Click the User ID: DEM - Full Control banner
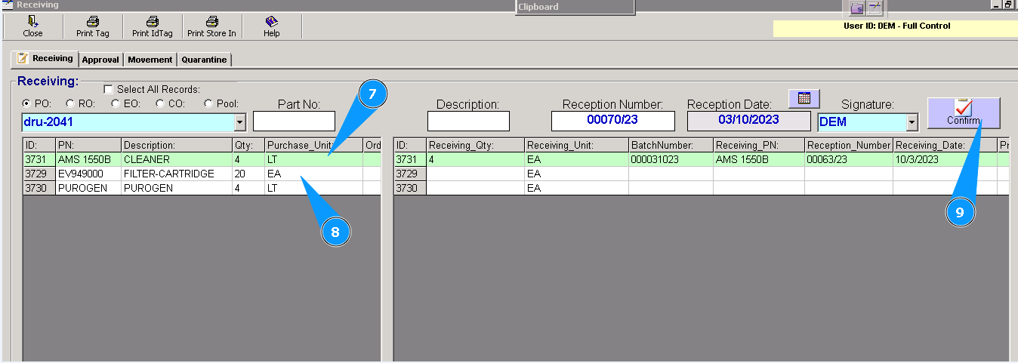The height and width of the screenshot is (363, 1018). click(896, 28)
